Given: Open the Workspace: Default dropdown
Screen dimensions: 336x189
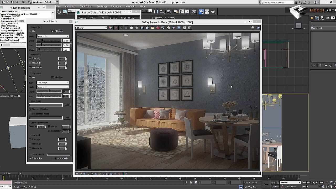Looking at the screenshot, I should pyautogui.click(x=44, y=2).
